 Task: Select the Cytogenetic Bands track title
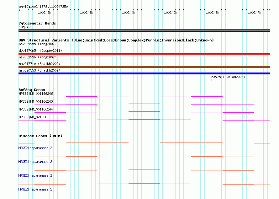[x=37, y=23]
